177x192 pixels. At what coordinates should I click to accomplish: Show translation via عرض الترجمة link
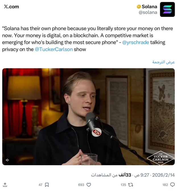(x=163, y=62)
